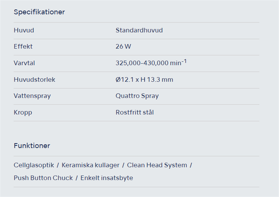Select the Kropp row label
The image size is (279, 197).
click(23, 112)
